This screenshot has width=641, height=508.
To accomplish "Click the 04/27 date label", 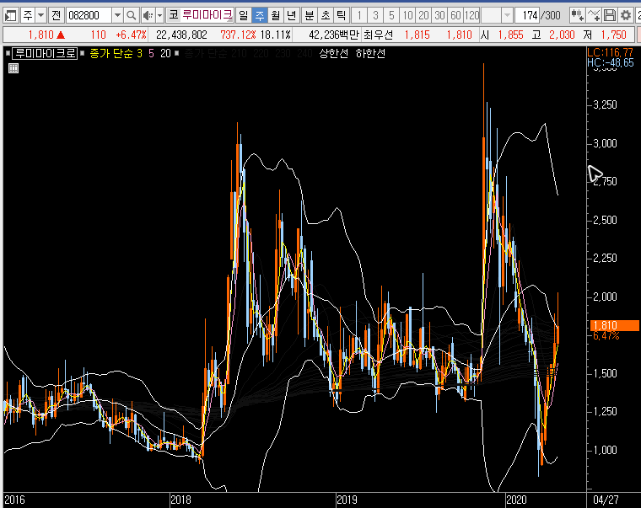I will pos(606,500).
